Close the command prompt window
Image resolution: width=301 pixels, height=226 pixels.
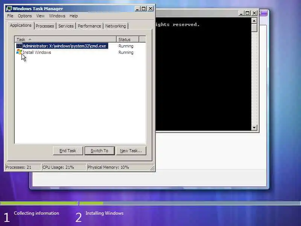coord(254,13)
